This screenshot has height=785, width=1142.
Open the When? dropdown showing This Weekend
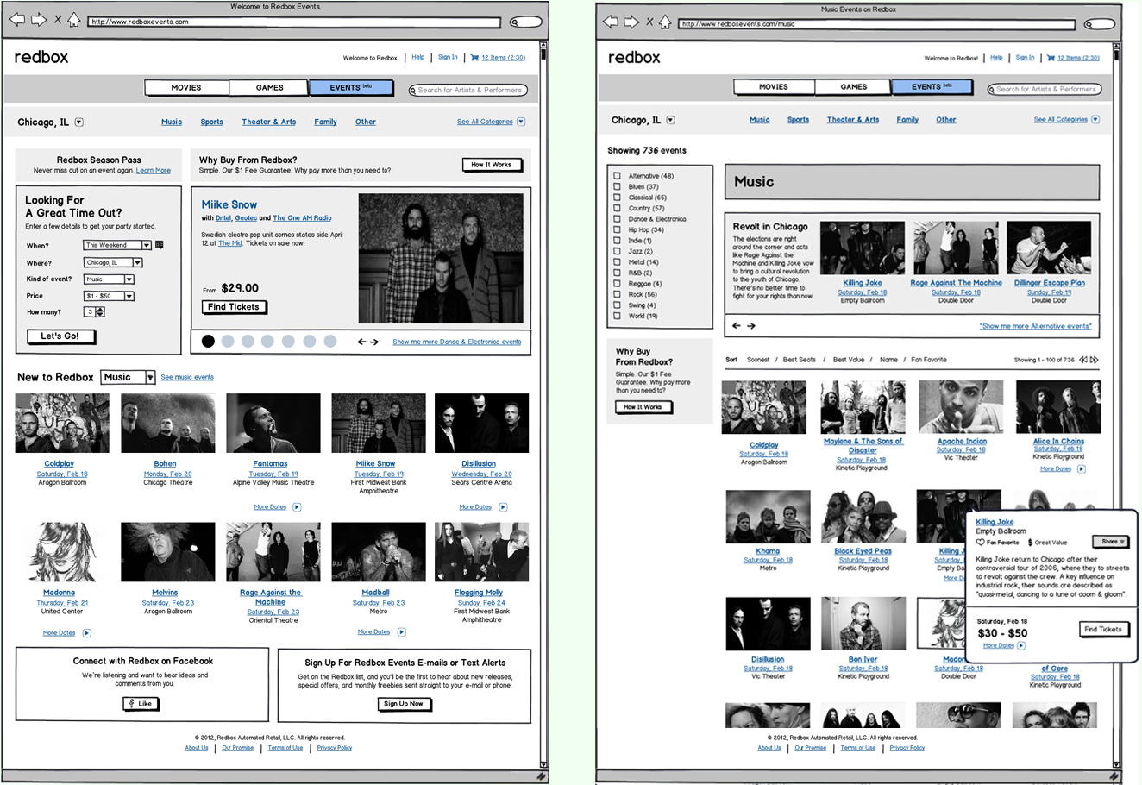(117, 245)
